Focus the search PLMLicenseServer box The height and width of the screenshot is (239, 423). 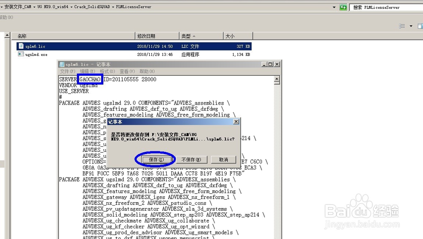pos(386,8)
